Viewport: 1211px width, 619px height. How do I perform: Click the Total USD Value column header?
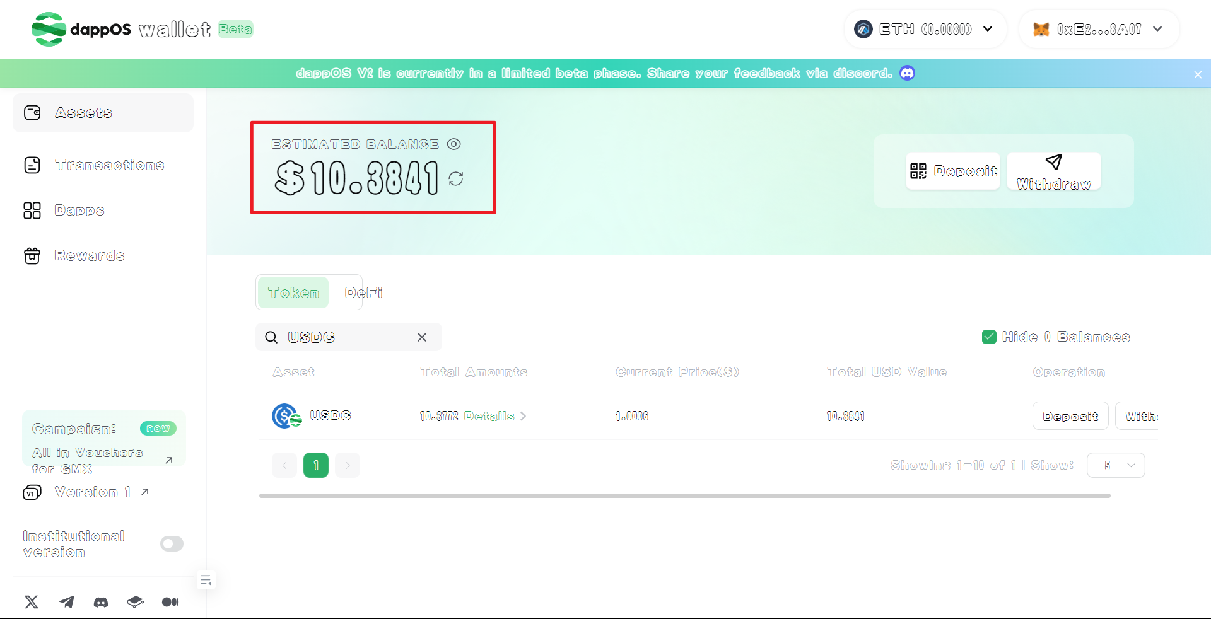(887, 372)
